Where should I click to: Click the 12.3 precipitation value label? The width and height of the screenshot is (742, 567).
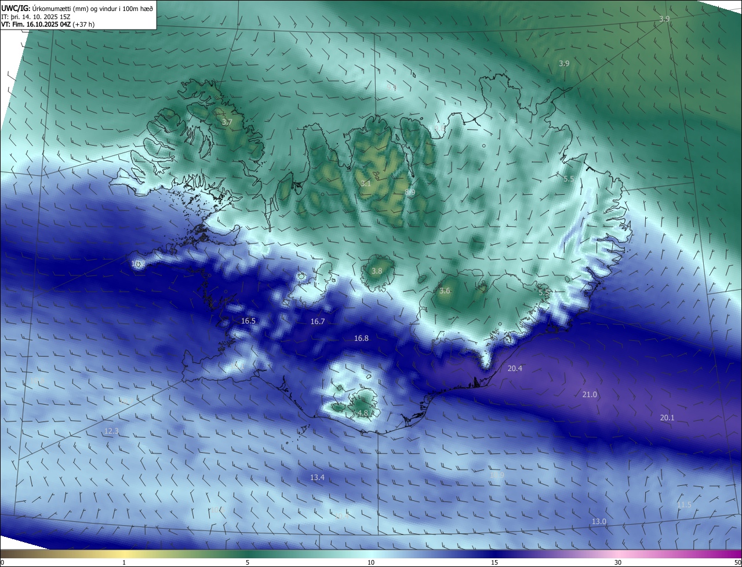(111, 431)
